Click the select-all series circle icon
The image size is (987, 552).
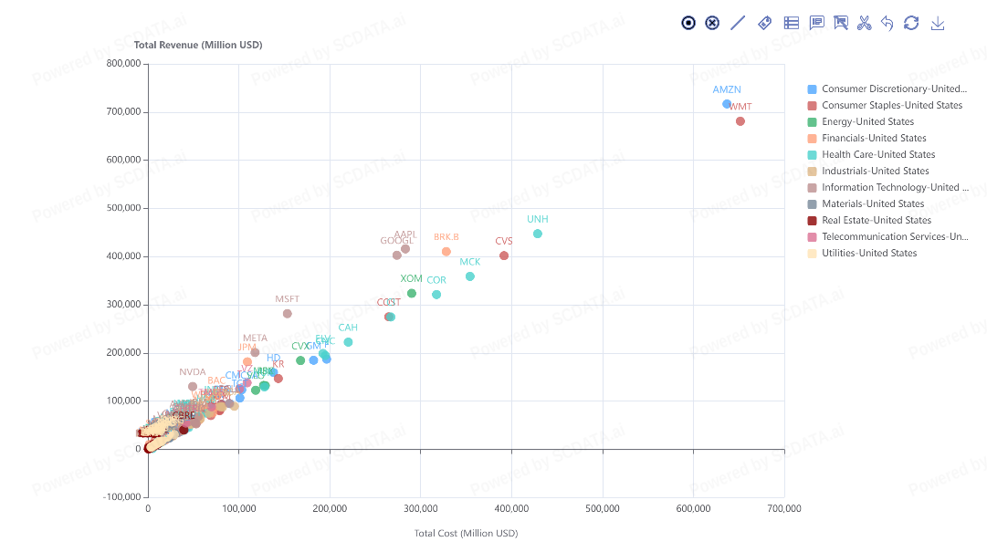pyautogui.click(x=688, y=23)
